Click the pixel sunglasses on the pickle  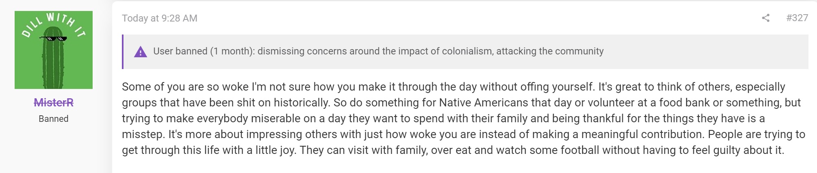click(53, 39)
